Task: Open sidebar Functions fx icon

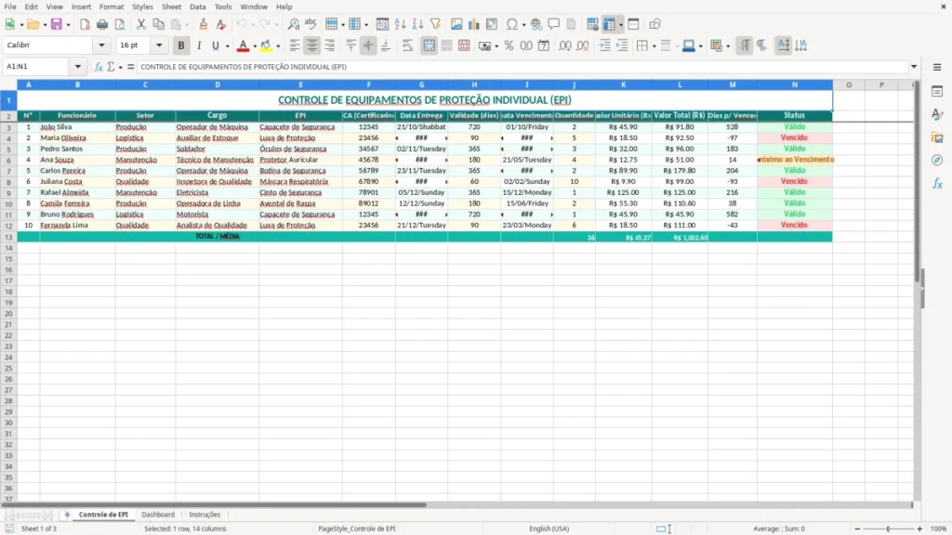Action: point(937,183)
